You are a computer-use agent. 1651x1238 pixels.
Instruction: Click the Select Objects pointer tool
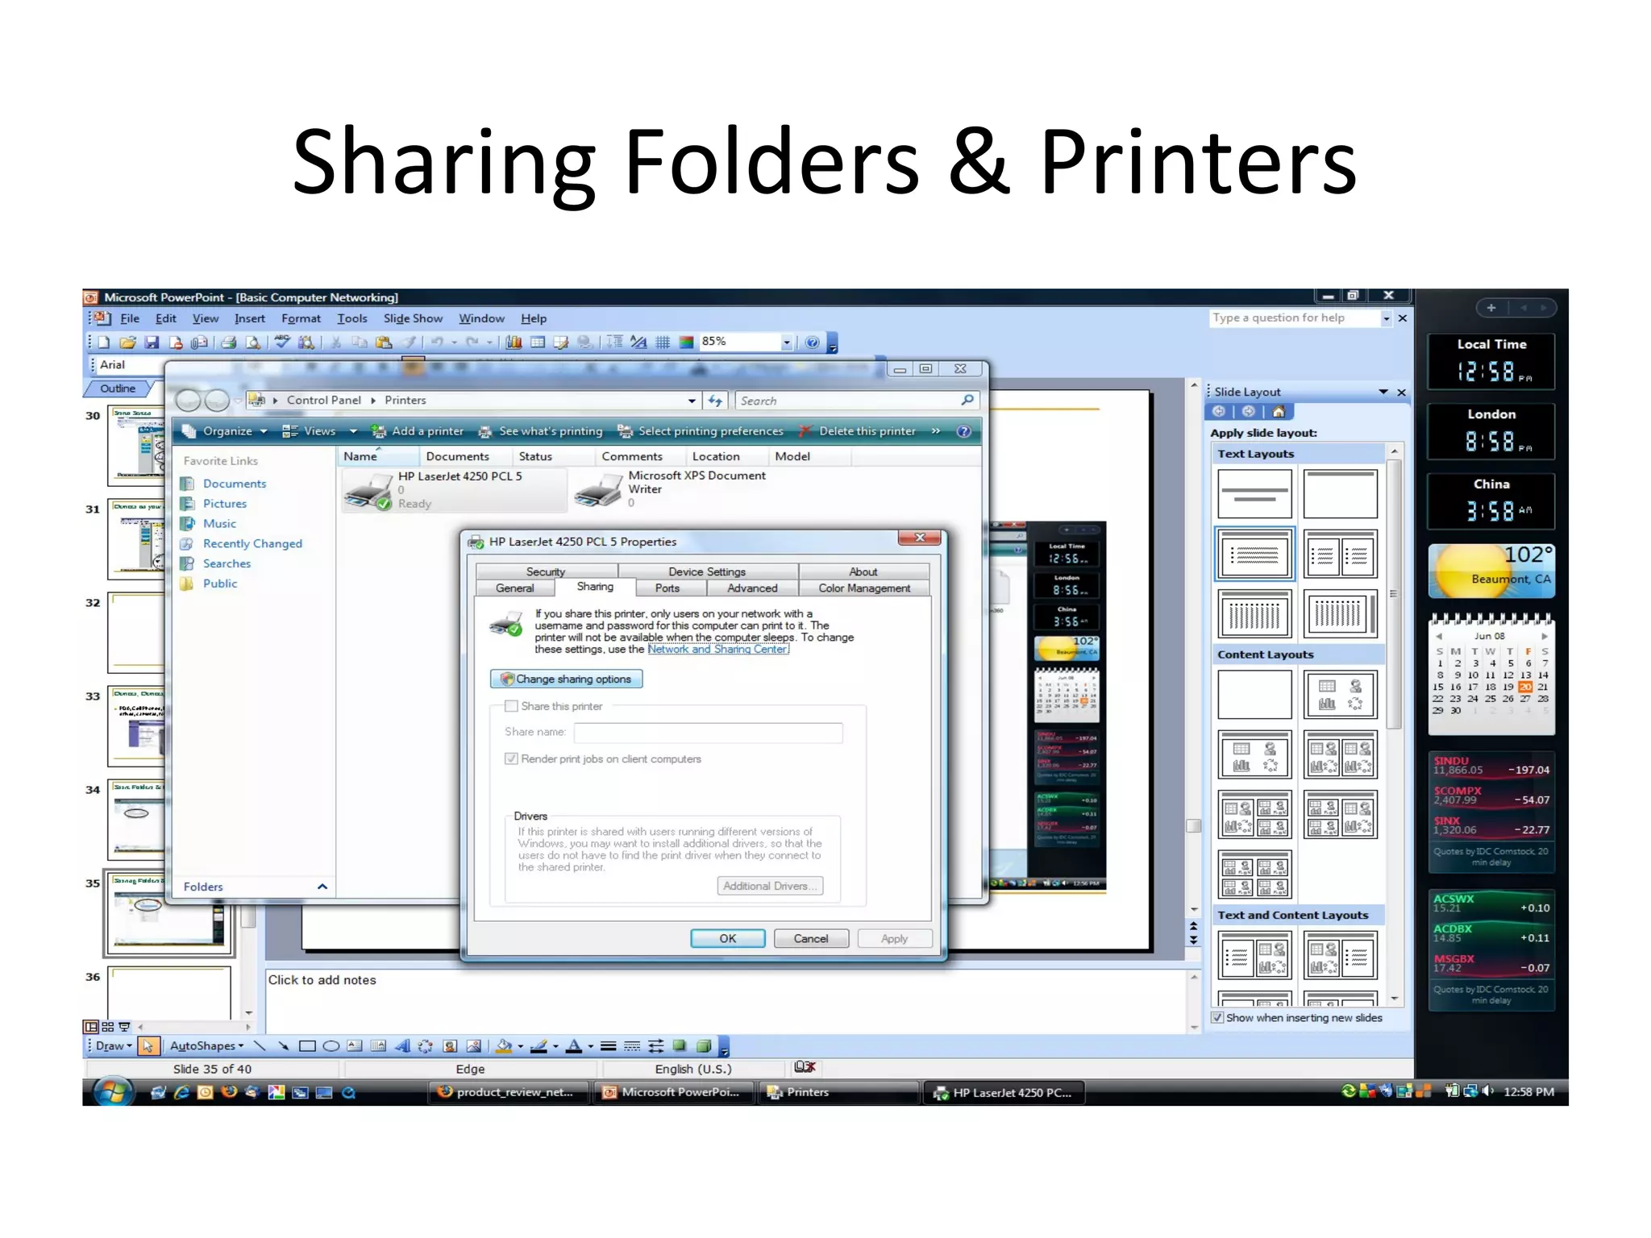pos(148,1046)
